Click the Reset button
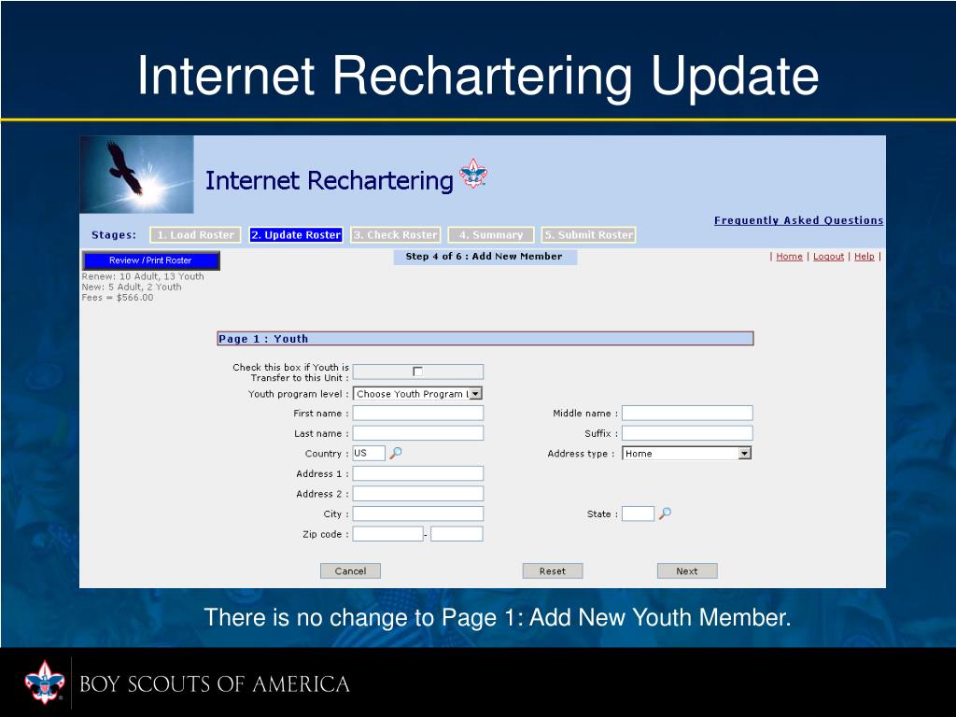 tap(553, 571)
